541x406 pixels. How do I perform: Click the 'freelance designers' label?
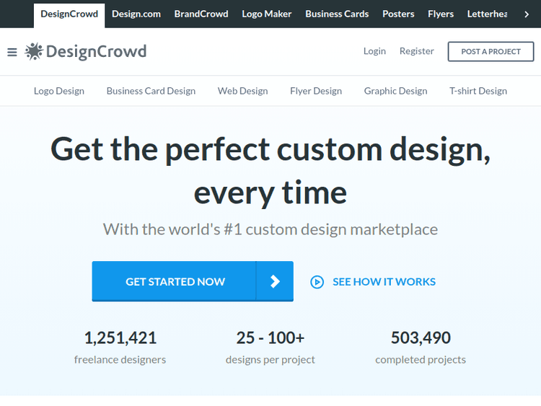120,360
